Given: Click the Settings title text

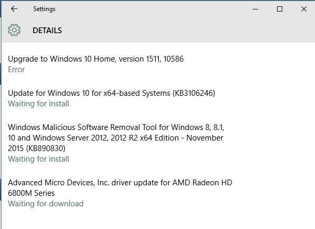Looking at the screenshot, I should click(x=44, y=9).
